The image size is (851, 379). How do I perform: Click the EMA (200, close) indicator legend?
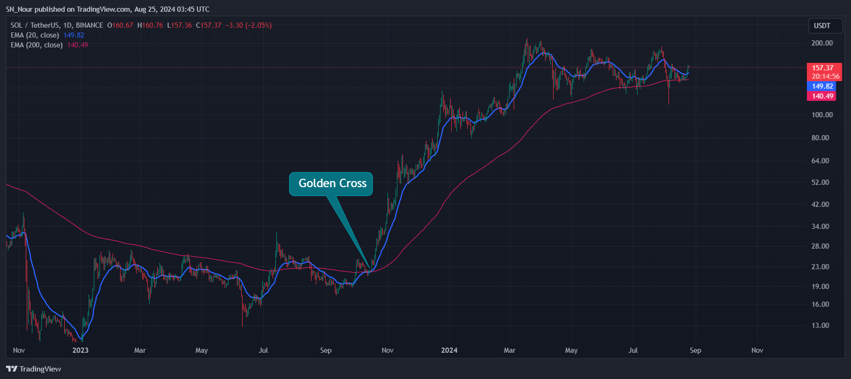tap(37, 45)
